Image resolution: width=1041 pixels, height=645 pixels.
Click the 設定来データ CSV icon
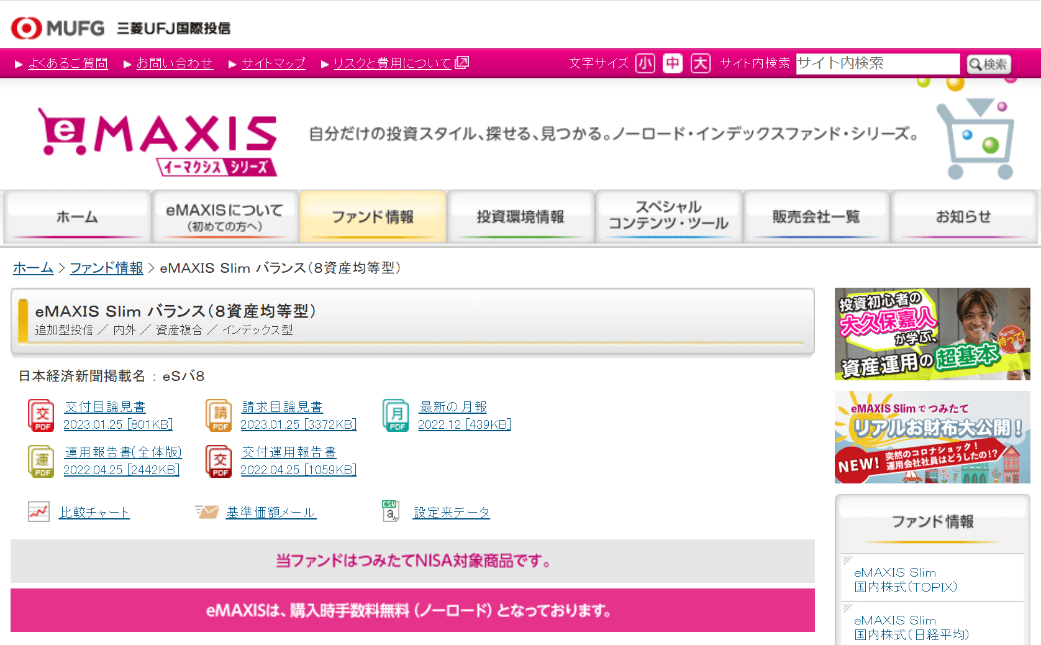click(x=391, y=511)
